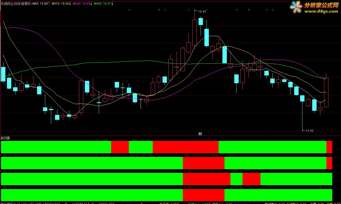The height and width of the screenshot is (204, 341).
Task: Click the 15.00 low price label
Action: 309,131
